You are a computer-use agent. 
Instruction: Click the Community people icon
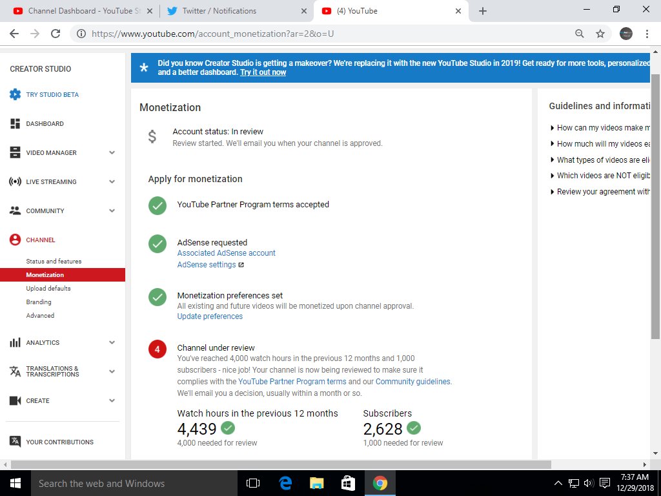pyautogui.click(x=15, y=211)
